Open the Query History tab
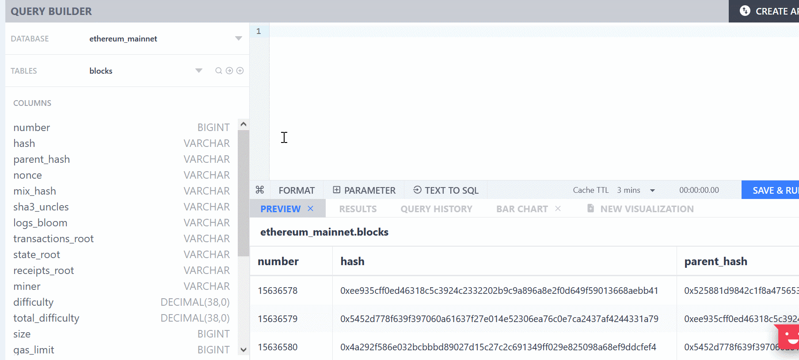799x360 pixels. pyautogui.click(x=436, y=209)
